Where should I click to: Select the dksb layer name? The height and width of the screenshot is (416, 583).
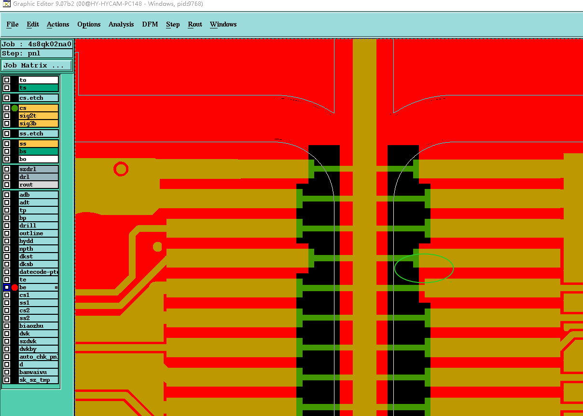(x=38, y=264)
